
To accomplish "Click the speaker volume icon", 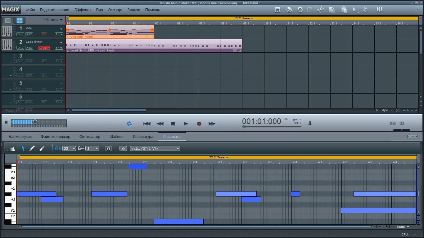I will pos(6,123).
